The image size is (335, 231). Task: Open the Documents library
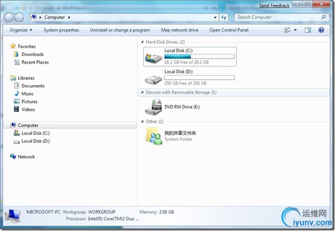(33, 86)
